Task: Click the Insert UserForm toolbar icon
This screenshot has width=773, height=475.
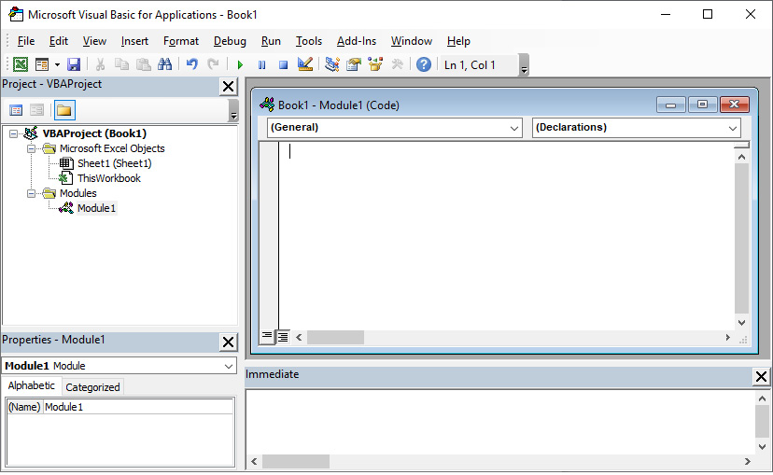Action: coord(42,64)
